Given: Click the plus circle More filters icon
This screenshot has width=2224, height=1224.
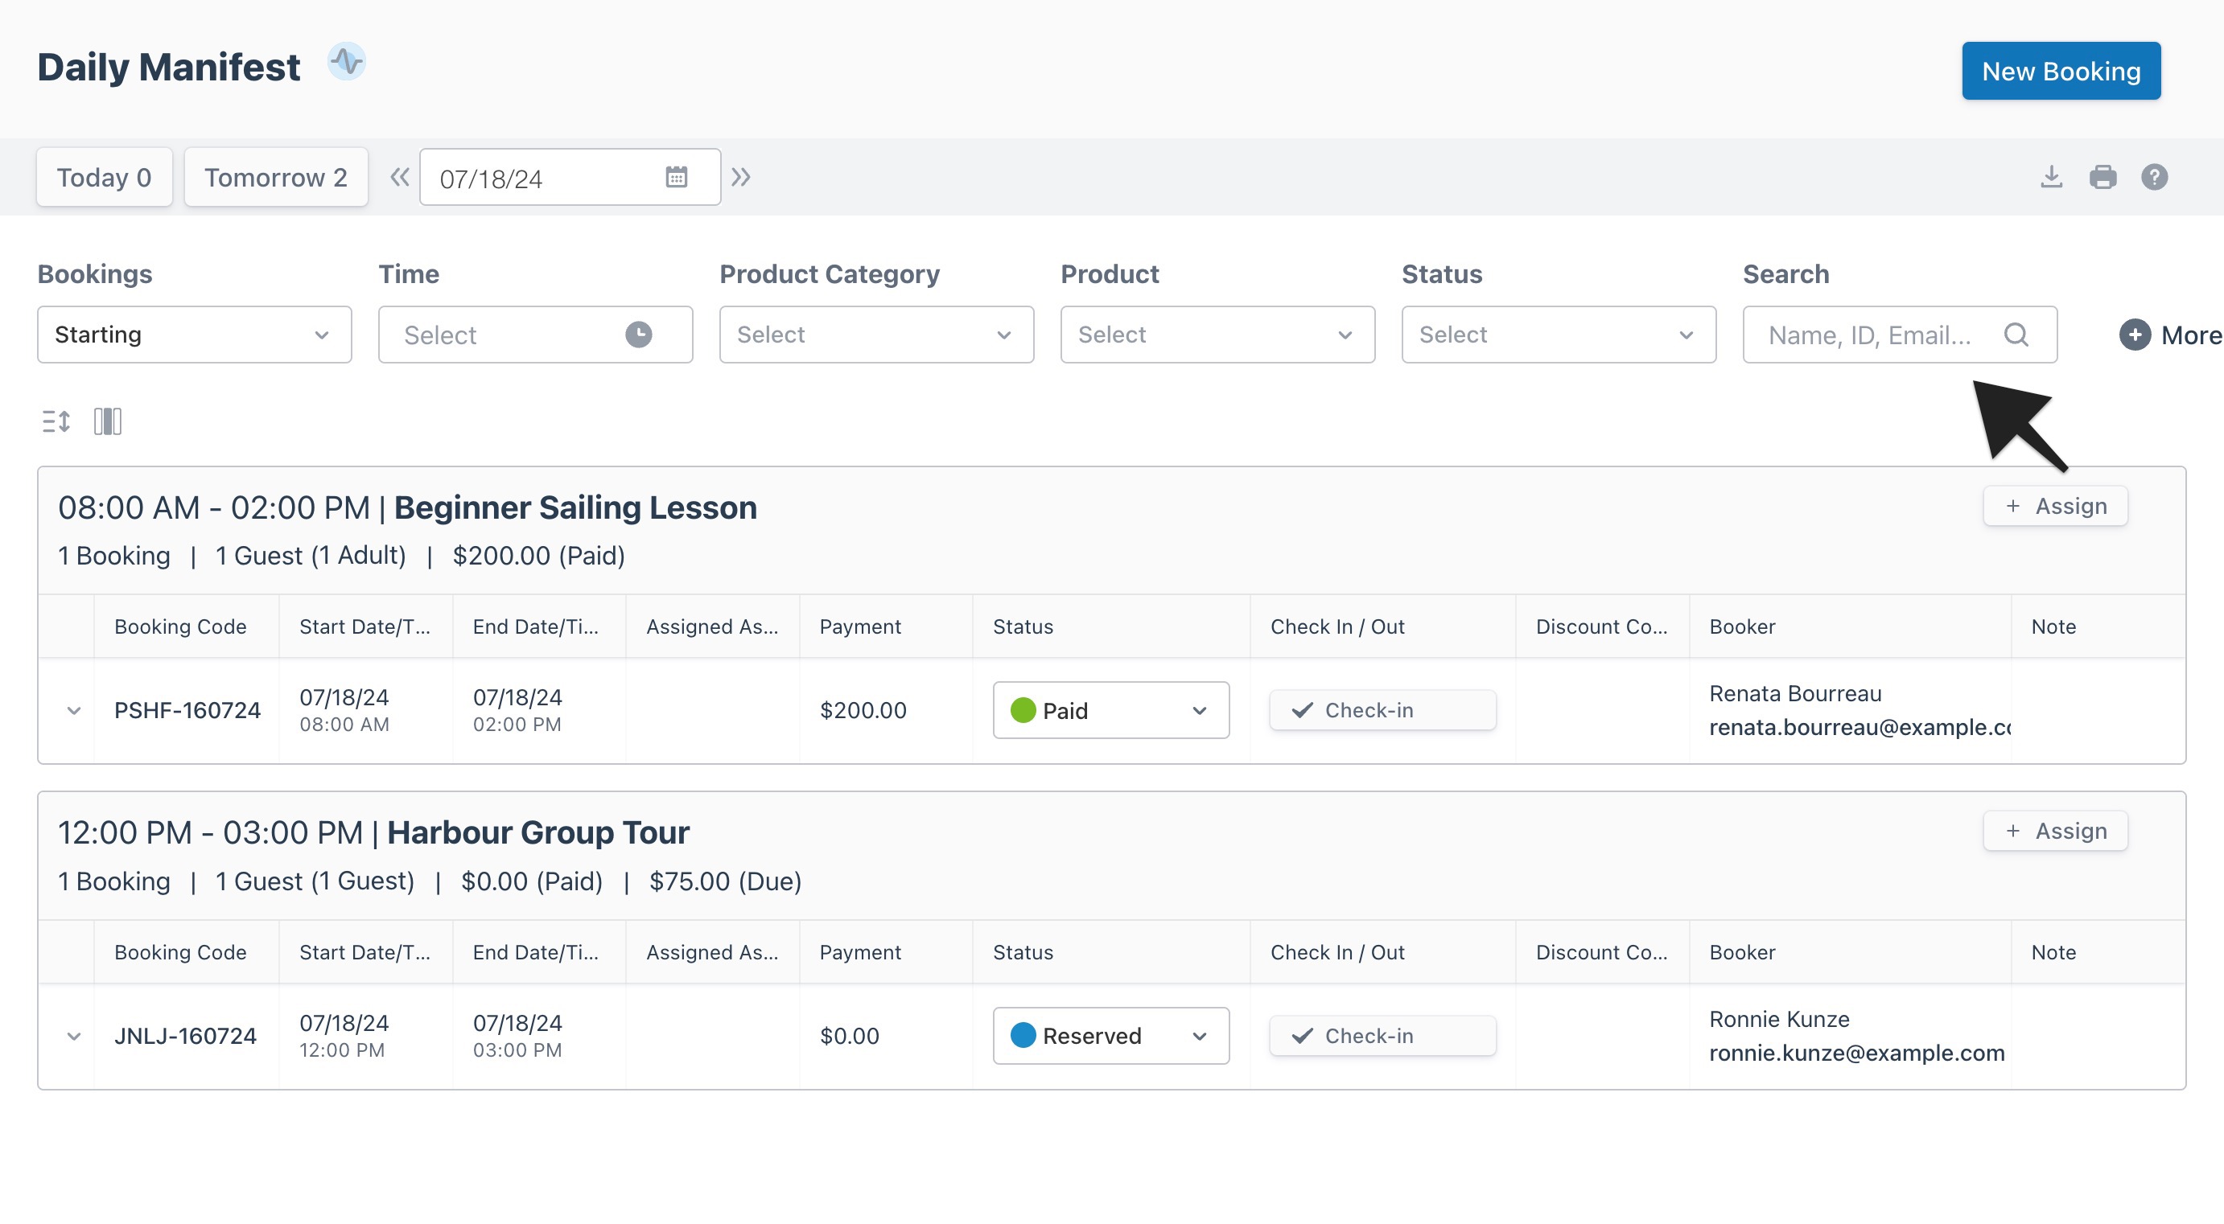Looking at the screenshot, I should click(x=2135, y=335).
